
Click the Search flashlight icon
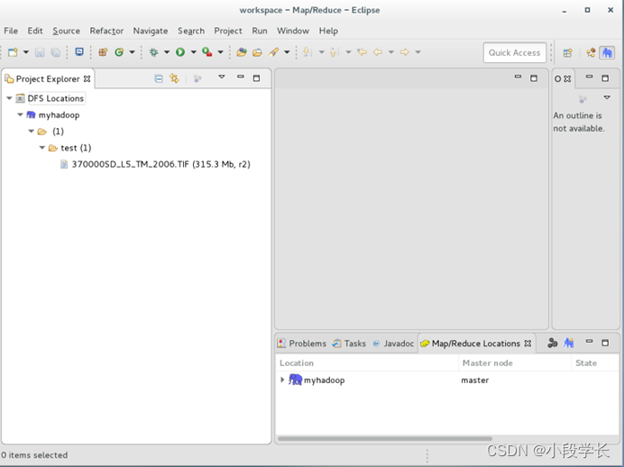pyautogui.click(x=274, y=52)
